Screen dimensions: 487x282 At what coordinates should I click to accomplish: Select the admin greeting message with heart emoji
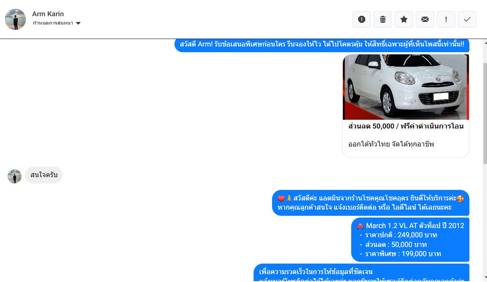[x=371, y=203]
